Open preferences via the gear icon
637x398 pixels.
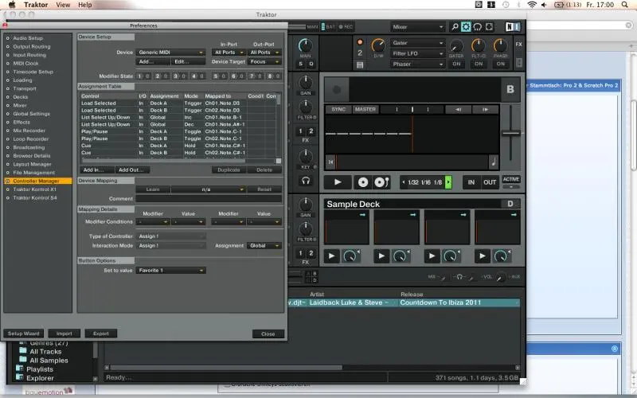(467, 27)
